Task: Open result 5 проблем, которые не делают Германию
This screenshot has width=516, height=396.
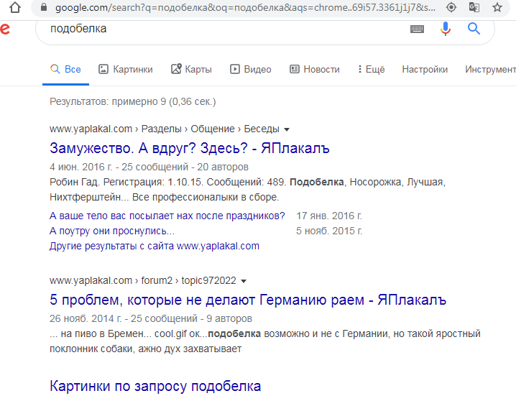Action: 248,300
